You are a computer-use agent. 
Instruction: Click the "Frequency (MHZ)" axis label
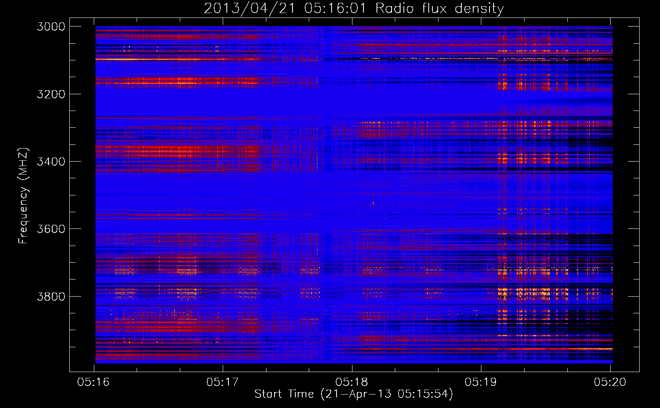(x=23, y=196)
